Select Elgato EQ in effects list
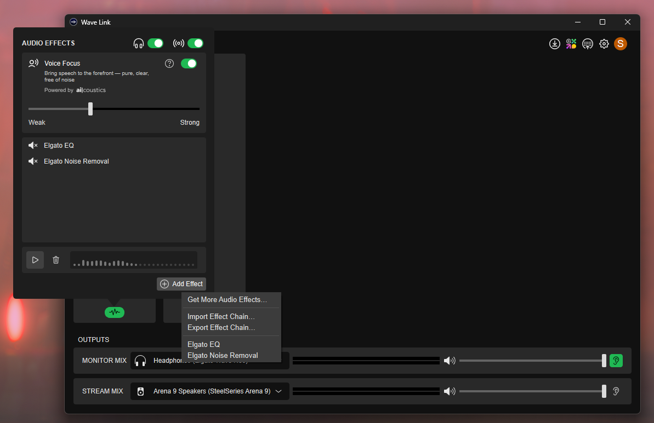The image size is (654, 423). click(59, 146)
